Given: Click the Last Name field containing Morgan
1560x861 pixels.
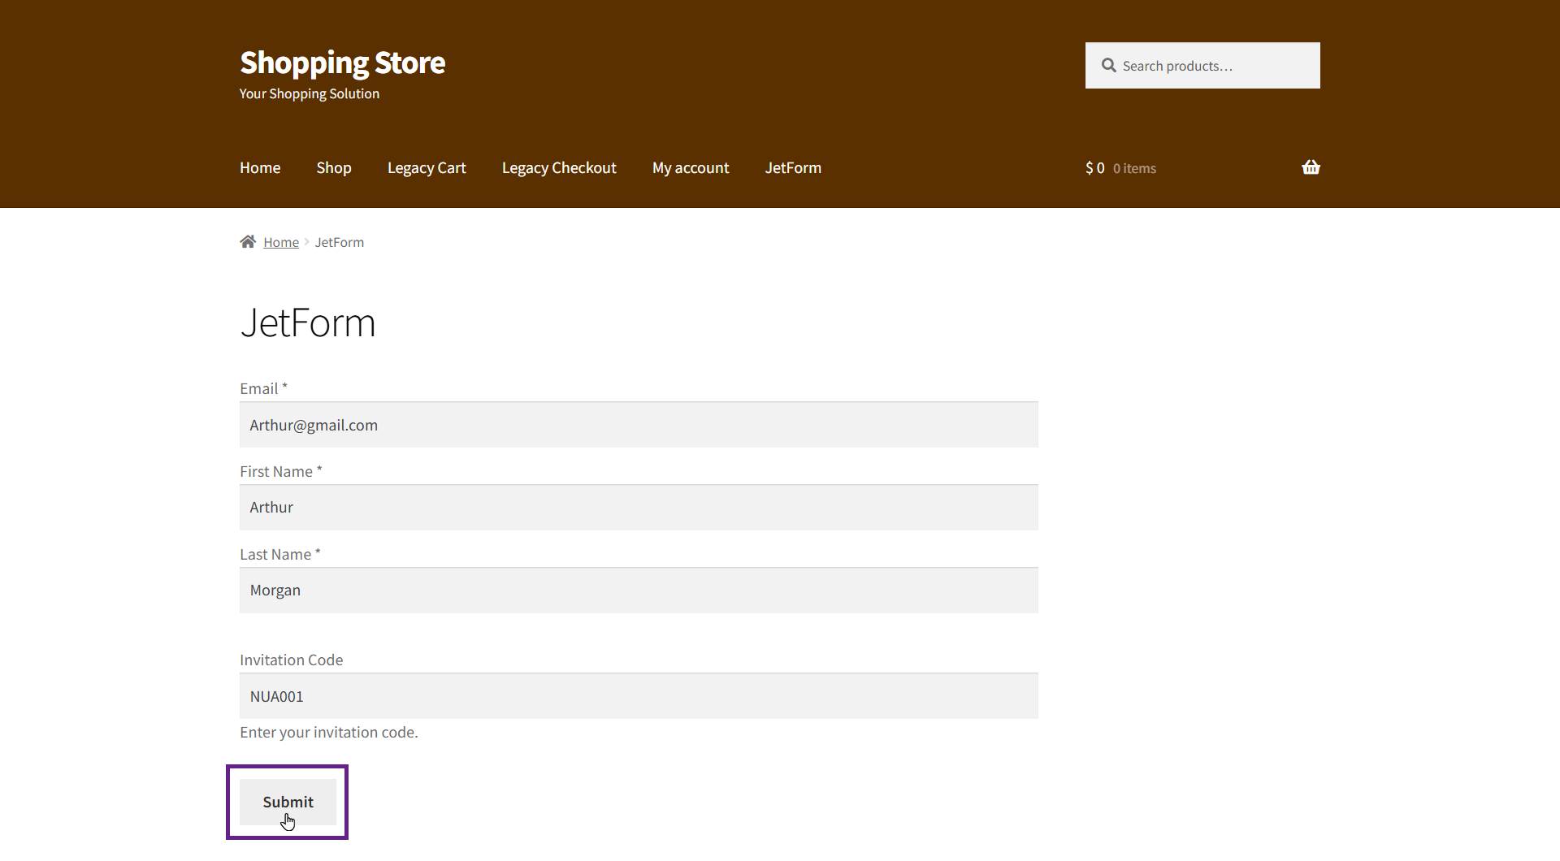Looking at the screenshot, I should pyautogui.click(x=639, y=591).
